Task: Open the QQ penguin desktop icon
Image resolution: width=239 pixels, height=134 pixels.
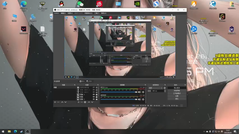Action: click(x=61, y=4)
